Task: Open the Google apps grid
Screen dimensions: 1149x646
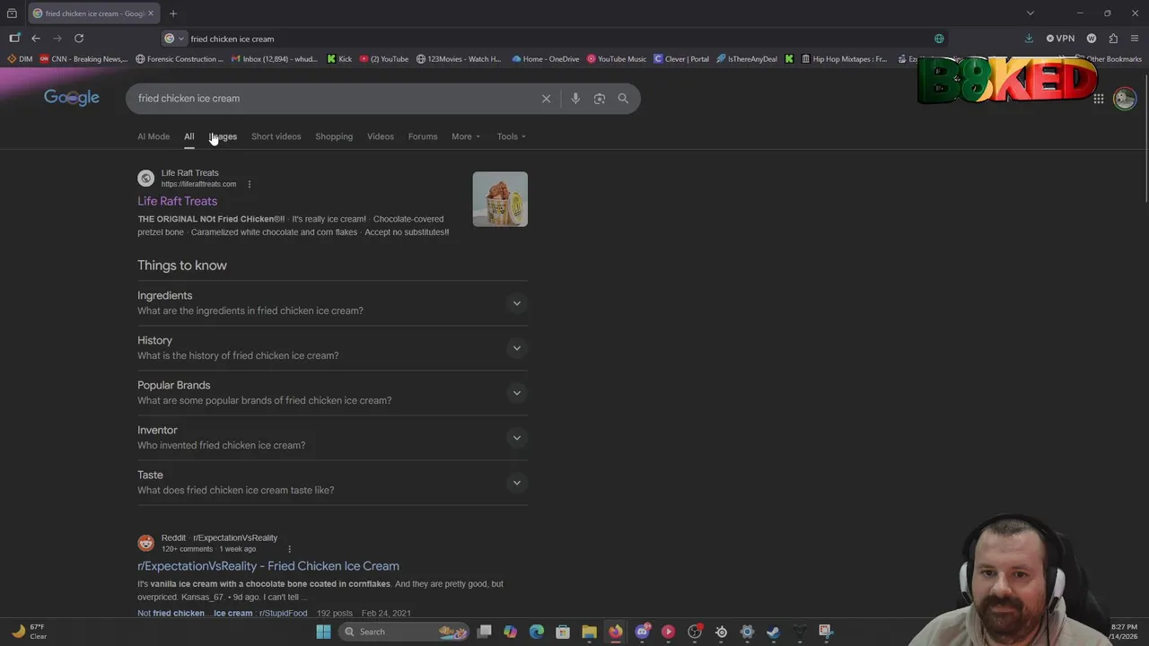Action: (1099, 99)
